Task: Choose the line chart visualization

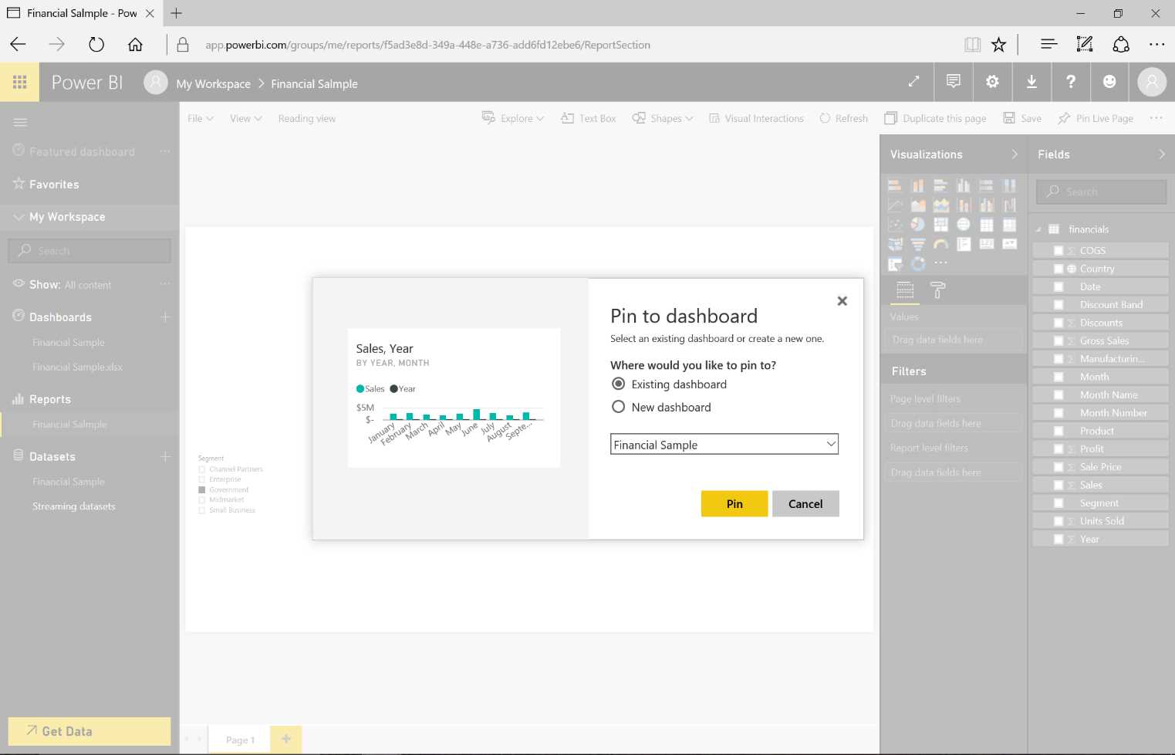Action: [896, 205]
